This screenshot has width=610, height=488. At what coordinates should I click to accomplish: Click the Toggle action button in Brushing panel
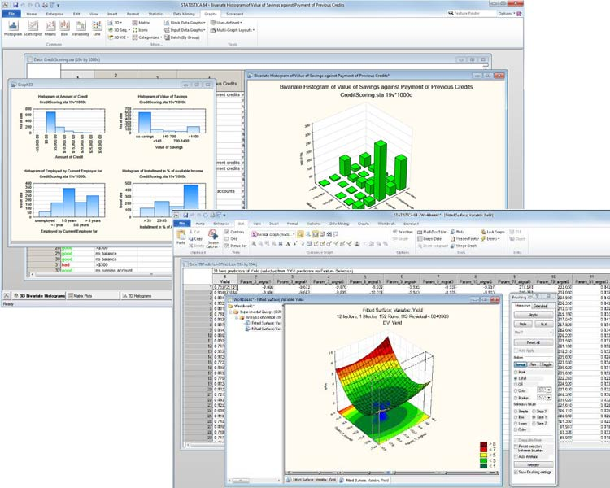[547, 364]
